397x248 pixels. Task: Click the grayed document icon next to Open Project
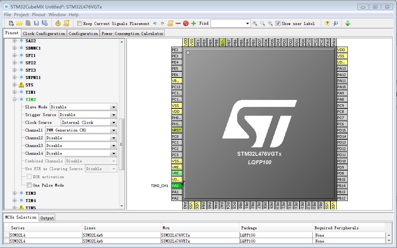point(28,23)
